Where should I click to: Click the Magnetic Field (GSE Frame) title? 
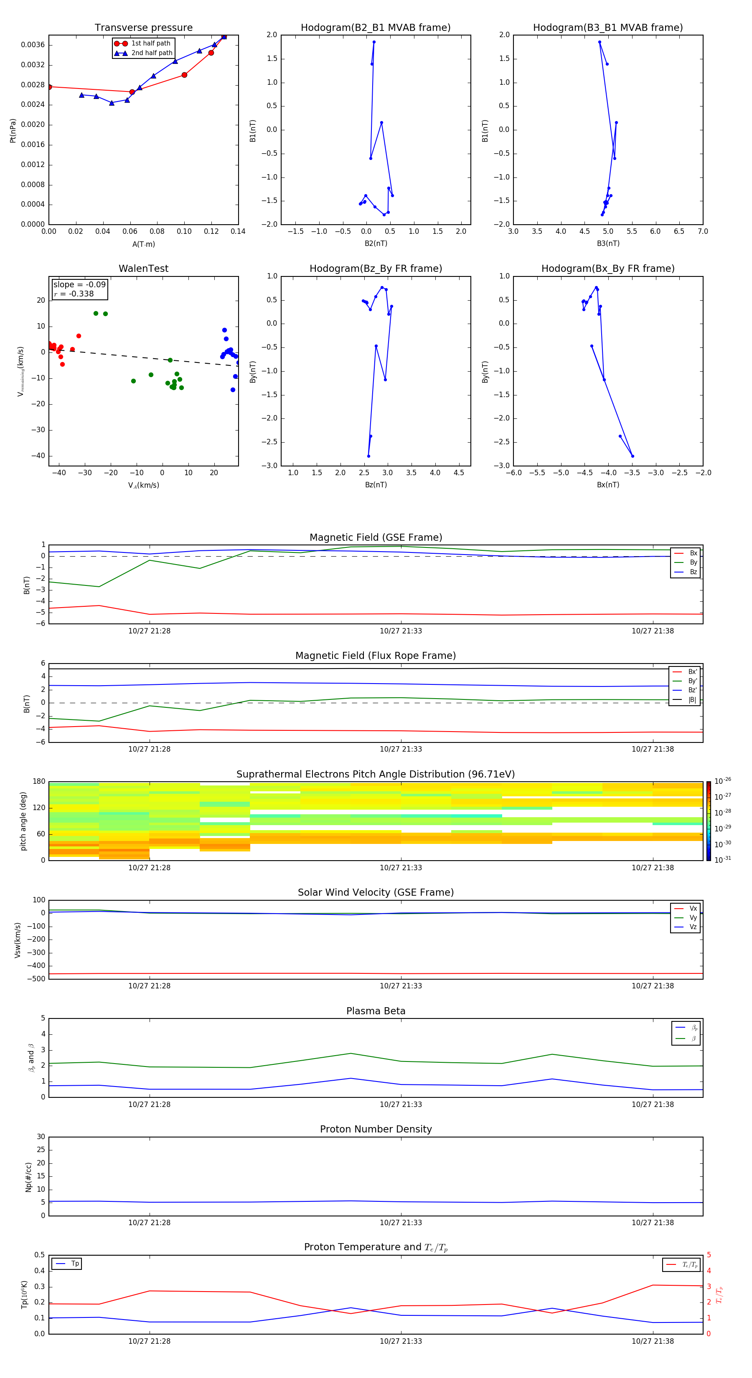point(376,537)
